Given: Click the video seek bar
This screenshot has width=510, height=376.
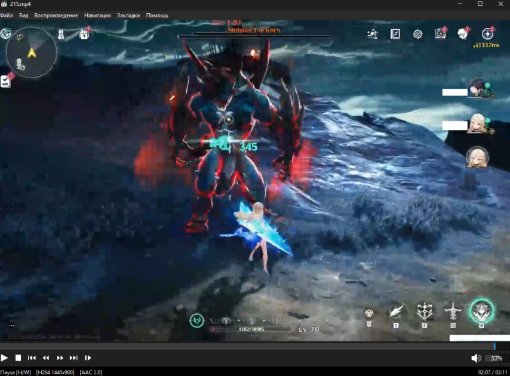Looking at the screenshot, I should (255, 347).
